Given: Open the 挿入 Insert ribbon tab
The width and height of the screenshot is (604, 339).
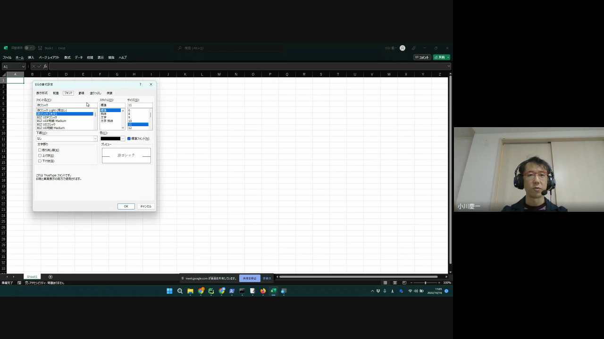Looking at the screenshot, I should (31, 57).
